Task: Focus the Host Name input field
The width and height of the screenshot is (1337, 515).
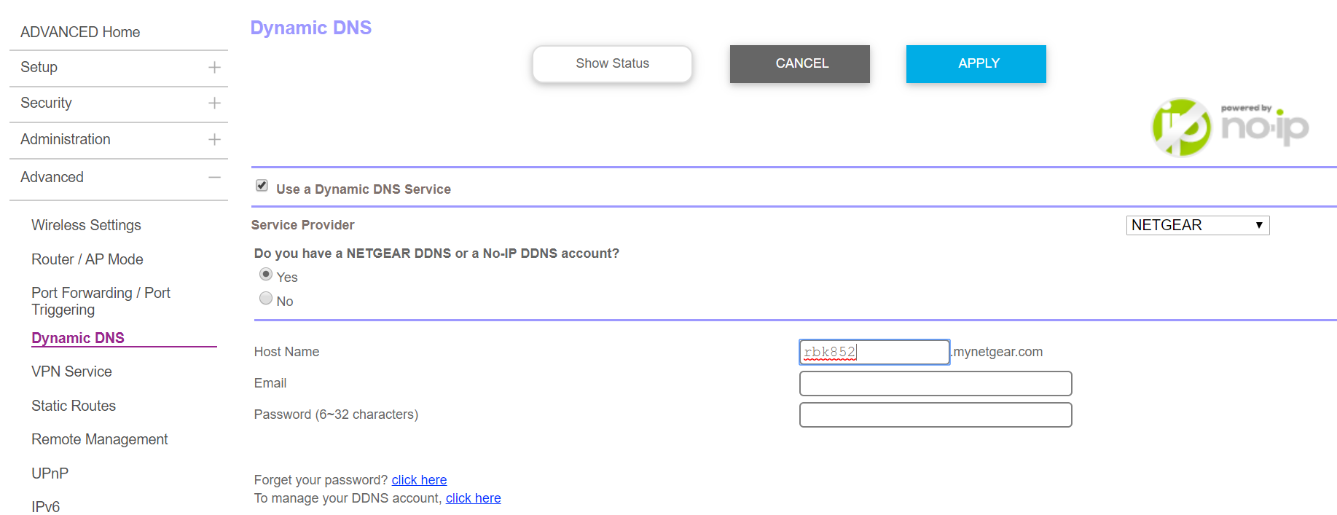Action: 874,352
